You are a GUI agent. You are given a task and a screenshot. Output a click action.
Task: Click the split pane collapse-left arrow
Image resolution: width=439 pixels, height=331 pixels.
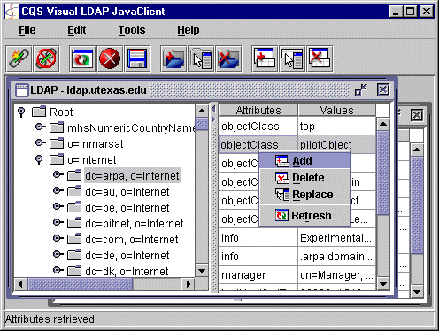pos(213,109)
